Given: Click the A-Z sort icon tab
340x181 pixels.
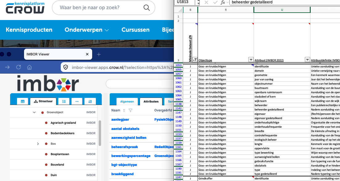Looking at the screenshot, I should [90, 101].
